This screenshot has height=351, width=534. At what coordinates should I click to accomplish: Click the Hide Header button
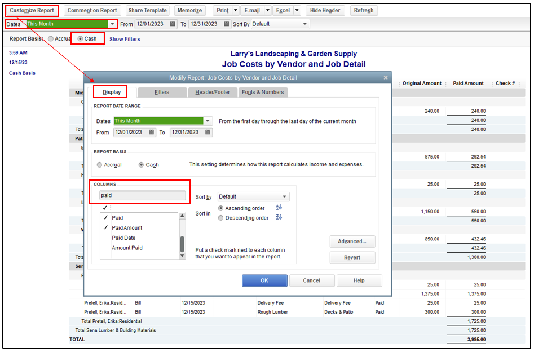coord(325,11)
